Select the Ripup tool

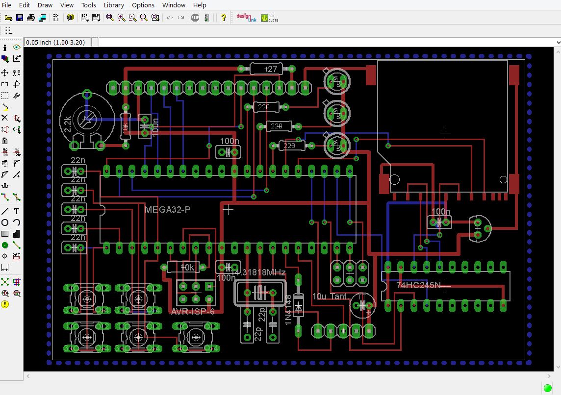pos(17,197)
